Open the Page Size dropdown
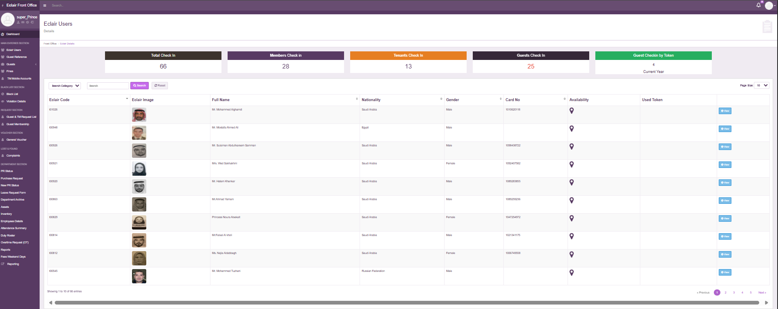Viewport: 778px width, 309px height. click(762, 86)
